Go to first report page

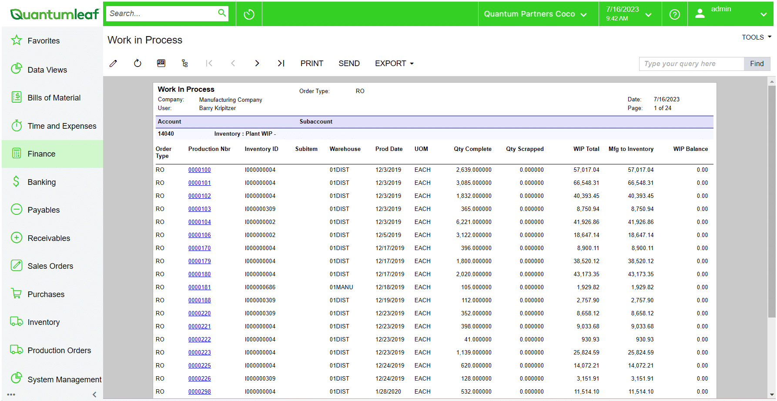click(x=209, y=63)
